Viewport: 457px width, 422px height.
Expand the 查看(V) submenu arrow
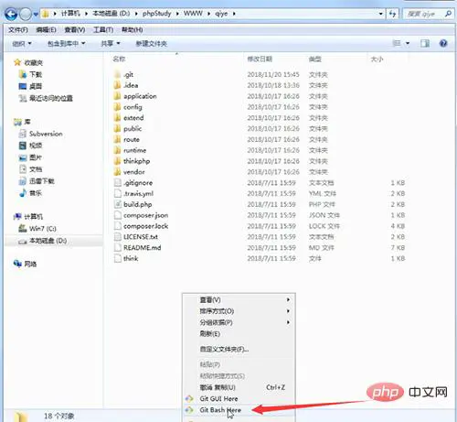coord(288,299)
